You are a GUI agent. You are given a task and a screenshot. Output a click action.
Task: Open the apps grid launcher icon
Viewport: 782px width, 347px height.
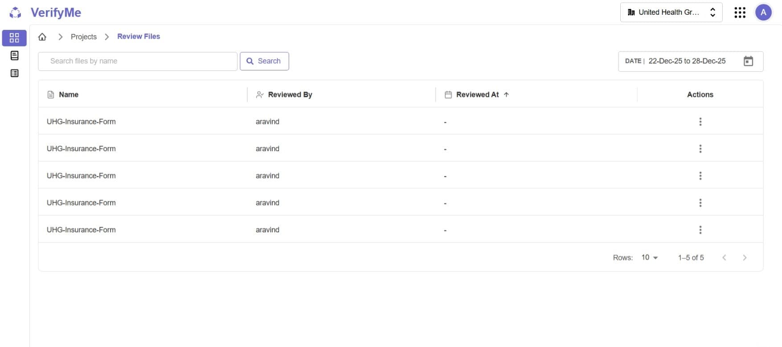coord(740,12)
